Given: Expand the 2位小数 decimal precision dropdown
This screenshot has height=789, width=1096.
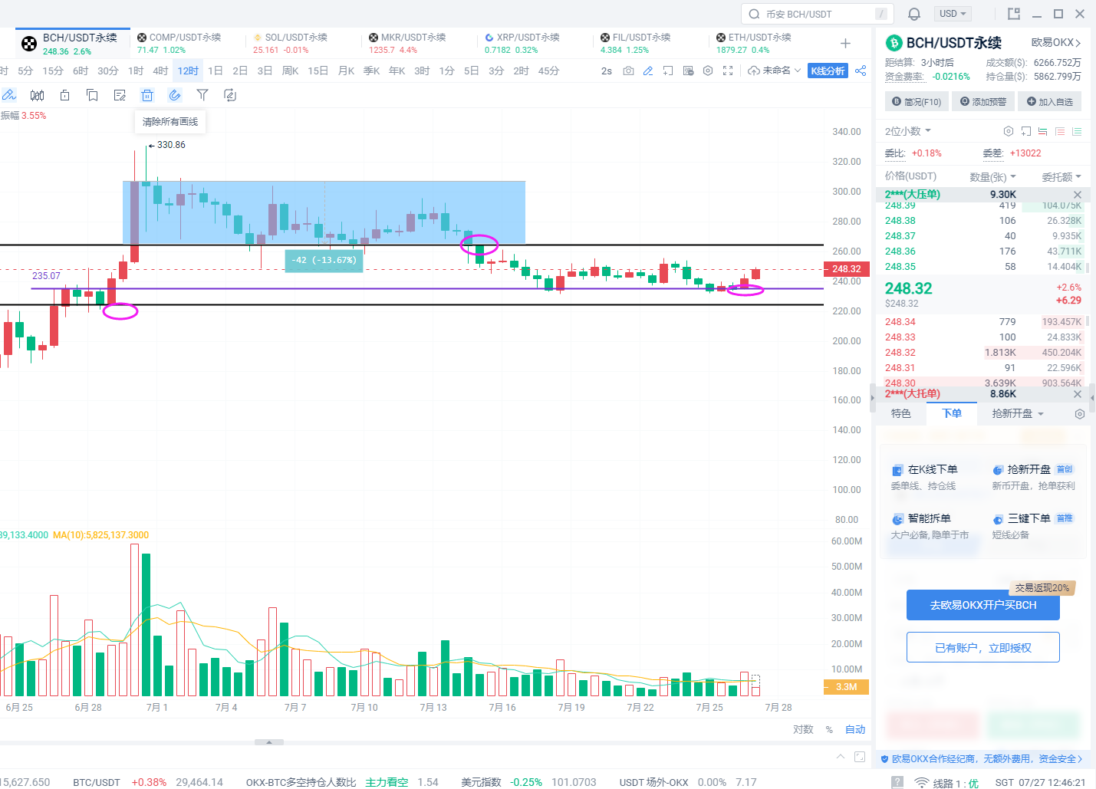Looking at the screenshot, I should (x=908, y=131).
